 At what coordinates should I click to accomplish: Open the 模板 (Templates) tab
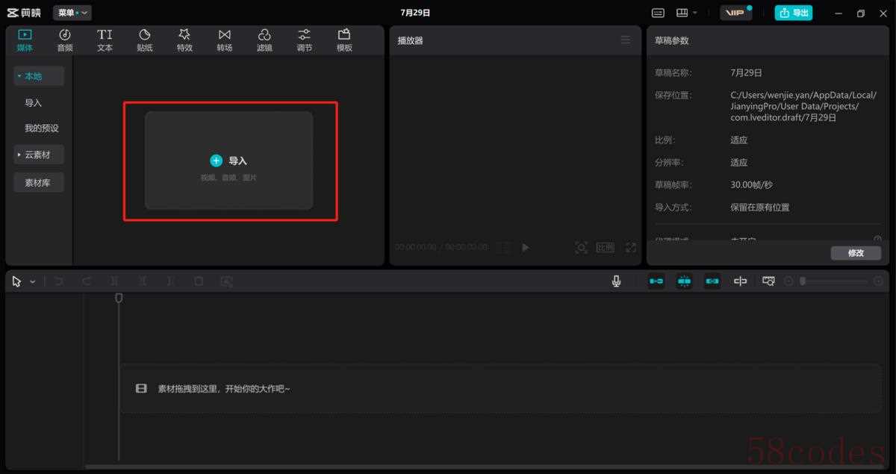(344, 40)
